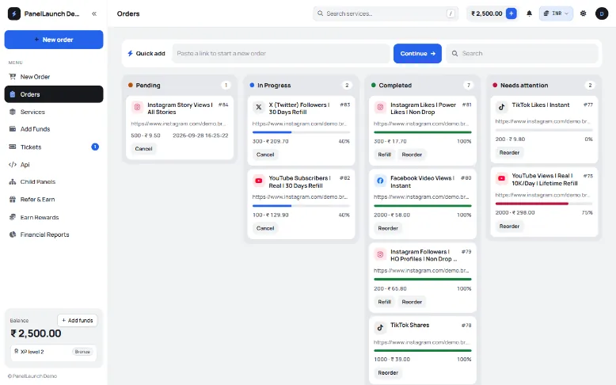Open notifications bell icon
Image resolution: width=616 pixels, height=385 pixels.
pos(529,13)
